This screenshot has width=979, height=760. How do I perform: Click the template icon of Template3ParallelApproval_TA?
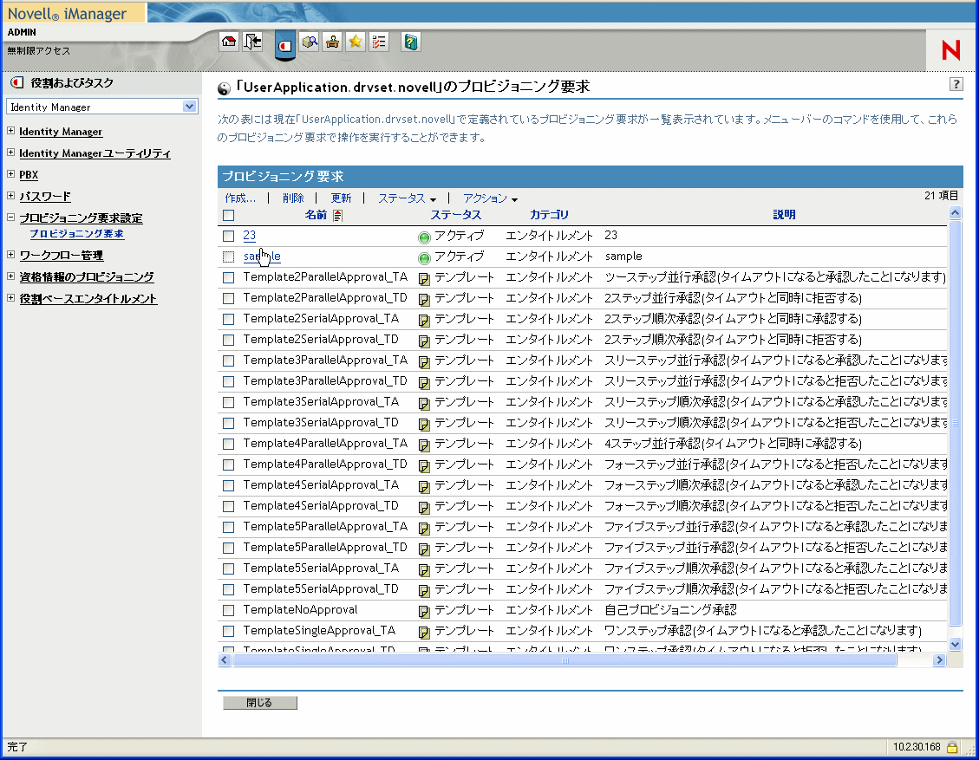tap(424, 362)
